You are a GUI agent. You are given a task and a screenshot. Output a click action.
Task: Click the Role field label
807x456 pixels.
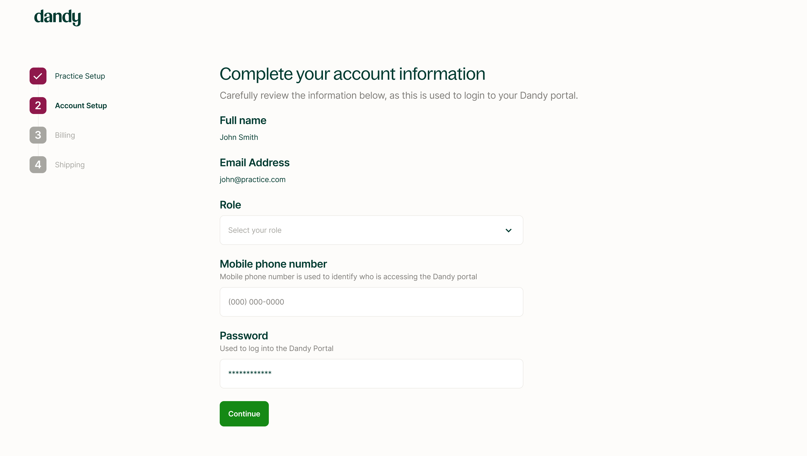(x=230, y=205)
